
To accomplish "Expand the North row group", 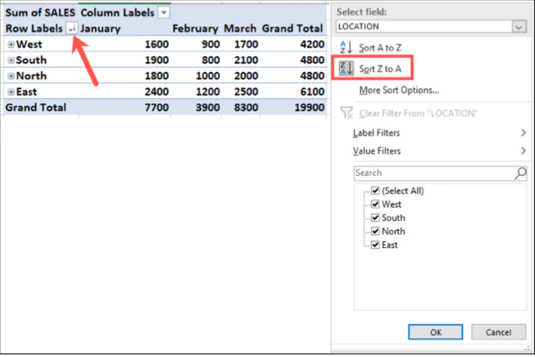I will pos(11,76).
